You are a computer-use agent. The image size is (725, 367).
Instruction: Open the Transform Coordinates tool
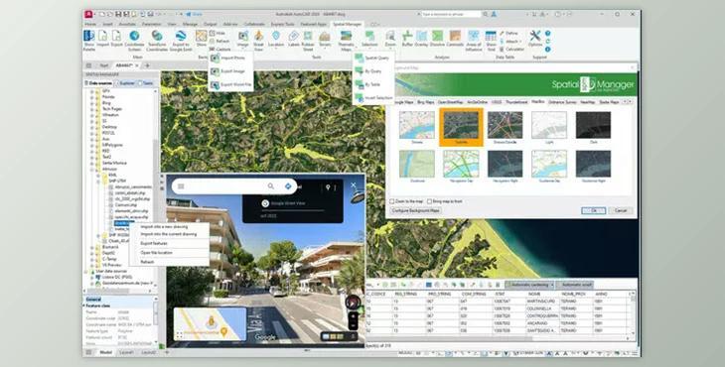tap(157, 40)
